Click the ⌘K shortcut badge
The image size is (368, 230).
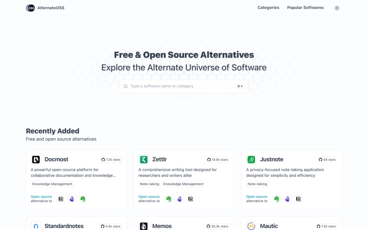tap(240, 86)
